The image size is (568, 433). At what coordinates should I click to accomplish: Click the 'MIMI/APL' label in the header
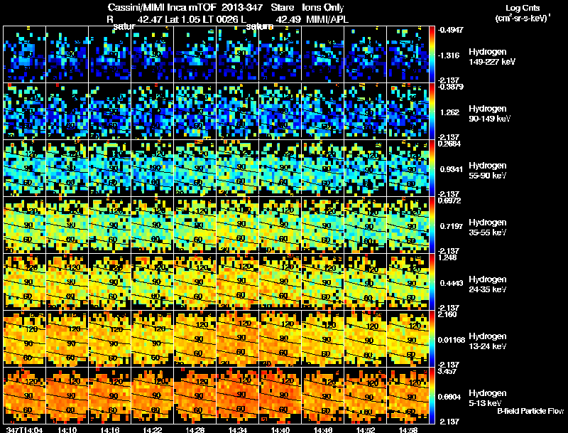coord(327,19)
